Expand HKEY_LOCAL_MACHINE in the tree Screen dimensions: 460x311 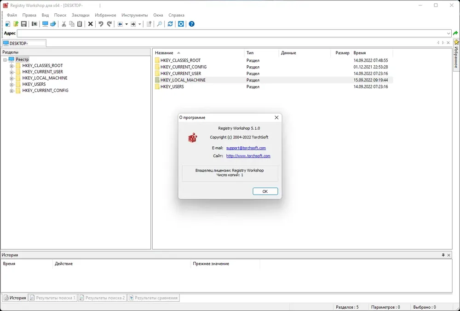pyautogui.click(x=11, y=78)
